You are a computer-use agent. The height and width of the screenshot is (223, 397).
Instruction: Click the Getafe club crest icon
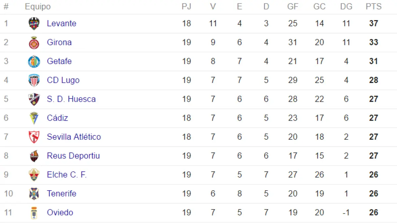click(x=34, y=61)
